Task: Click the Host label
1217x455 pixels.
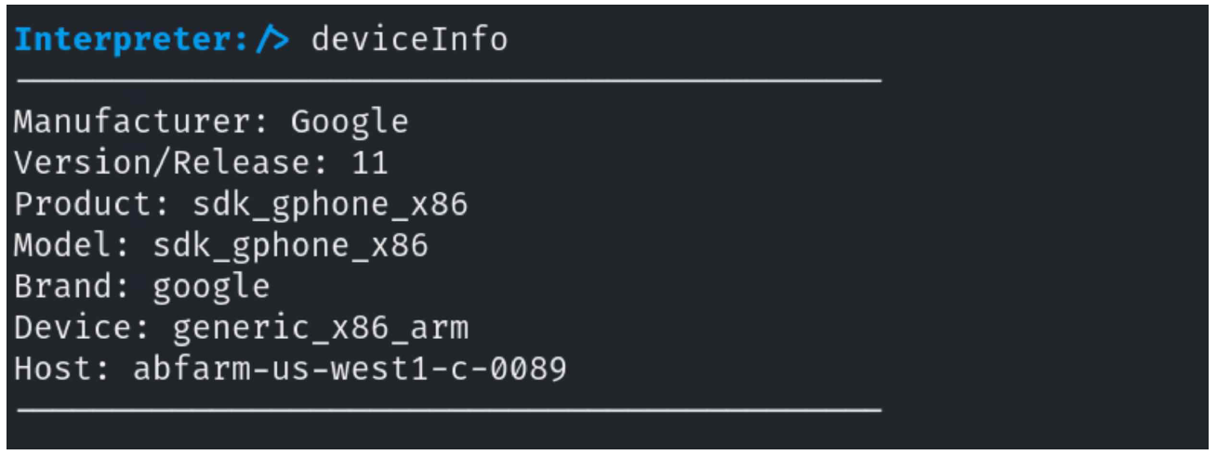Action: tap(62, 369)
